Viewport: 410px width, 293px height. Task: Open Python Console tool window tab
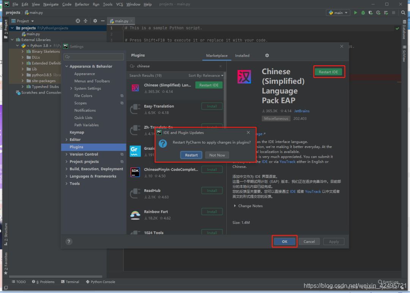coord(101,282)
